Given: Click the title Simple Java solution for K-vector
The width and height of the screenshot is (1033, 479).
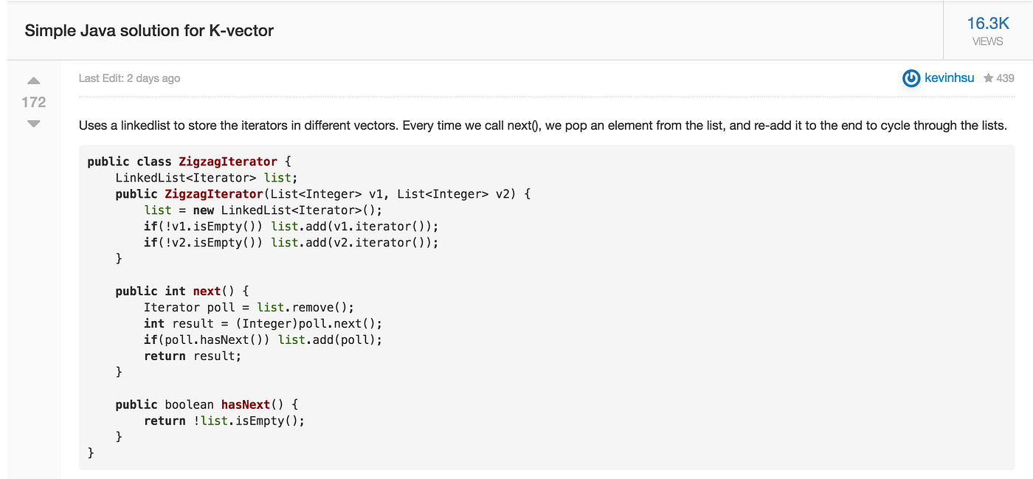Looking at the screenshot, I should pyautogui.click(x=149, y=30).
